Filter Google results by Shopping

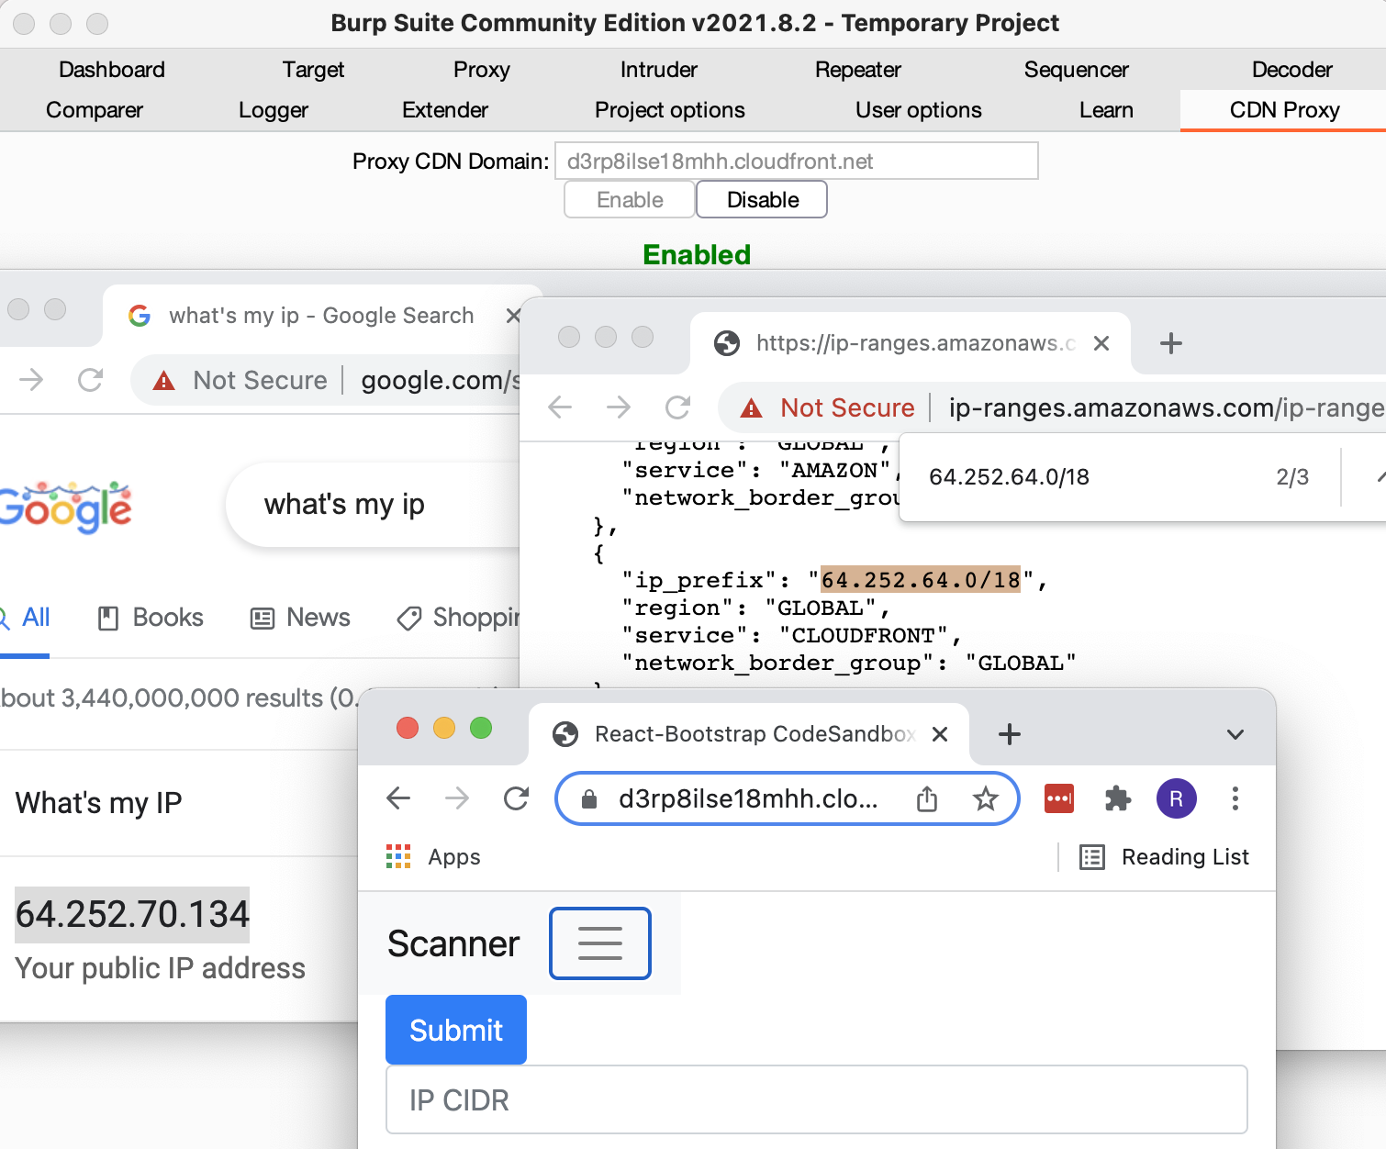point(459,618)
